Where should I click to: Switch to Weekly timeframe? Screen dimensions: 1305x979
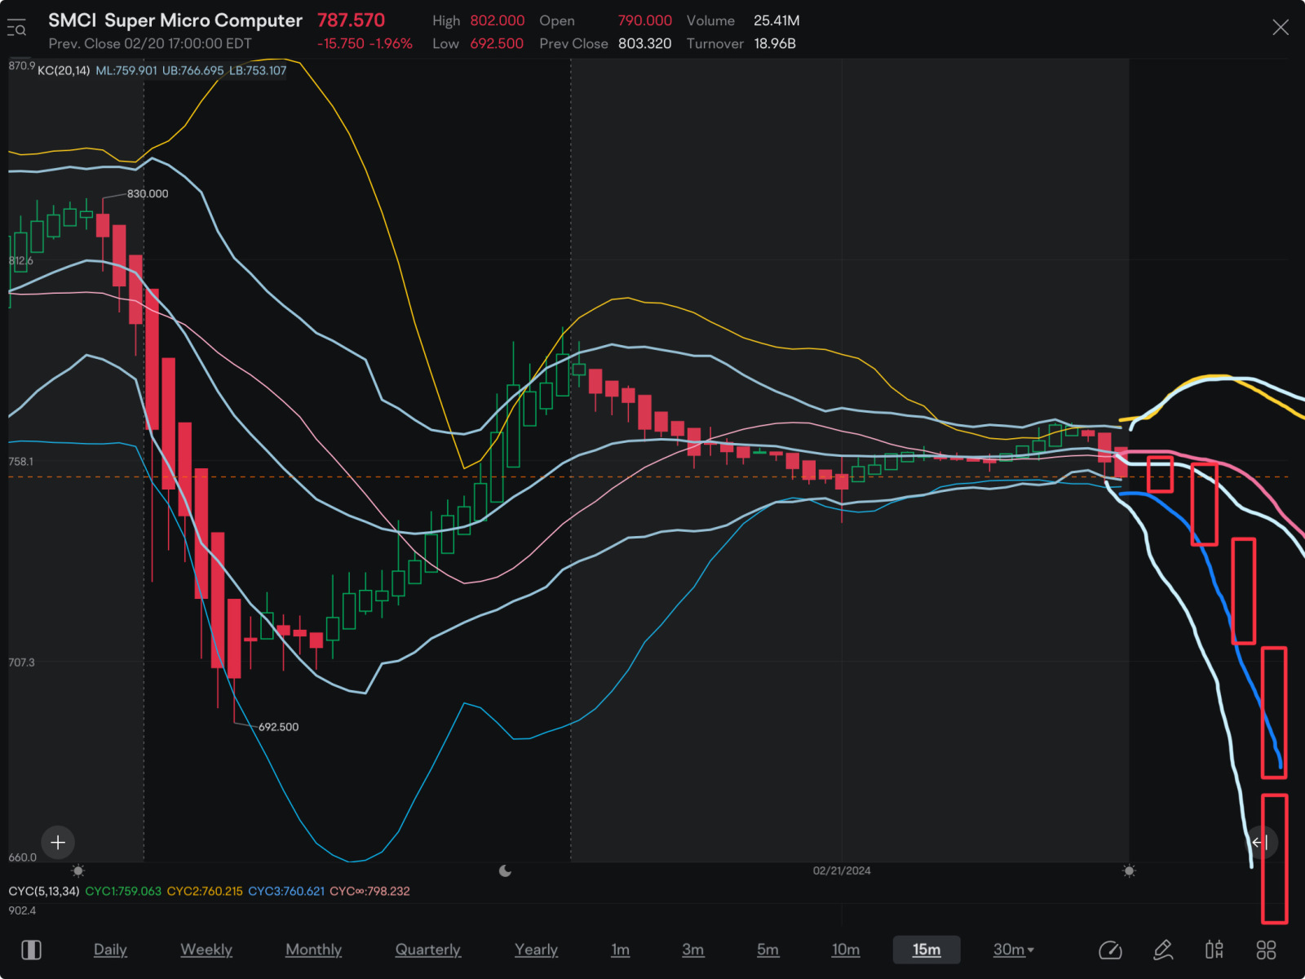tap(206, 950)
